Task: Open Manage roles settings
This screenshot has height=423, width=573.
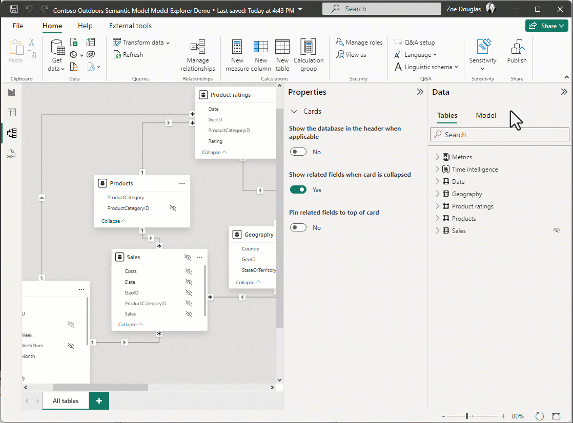Action: click(358, 42)
